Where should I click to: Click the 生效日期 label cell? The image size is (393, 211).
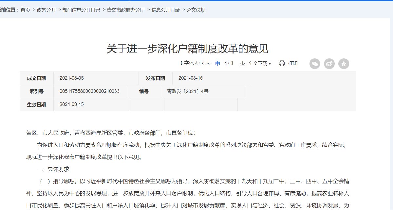pos(36,105)
